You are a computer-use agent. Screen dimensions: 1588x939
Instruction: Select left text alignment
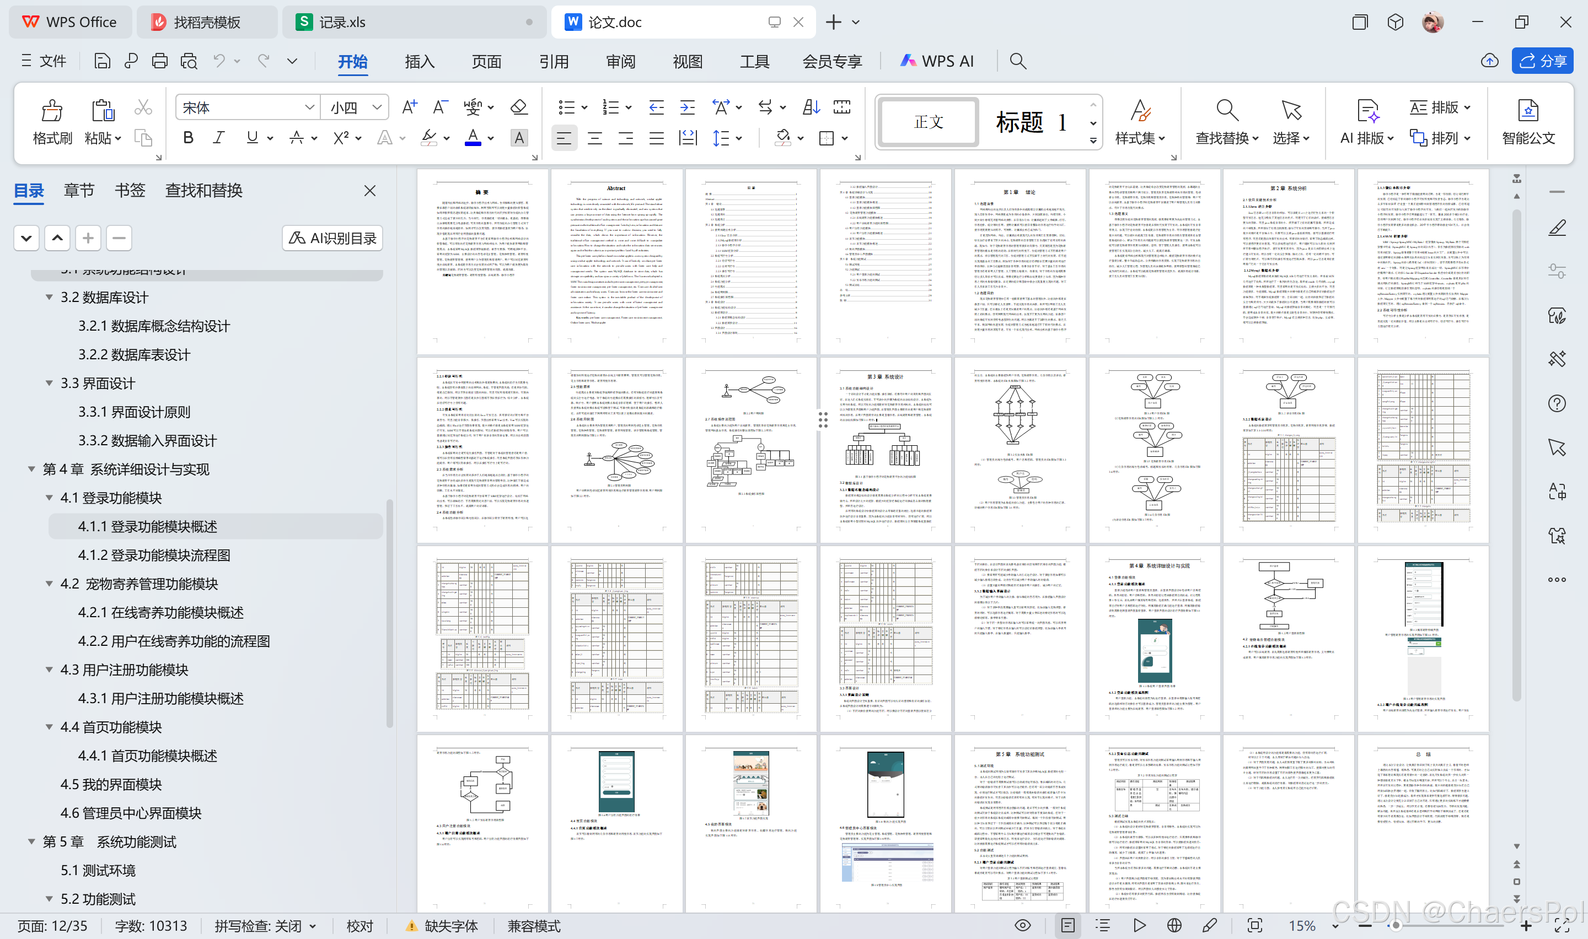564,137
